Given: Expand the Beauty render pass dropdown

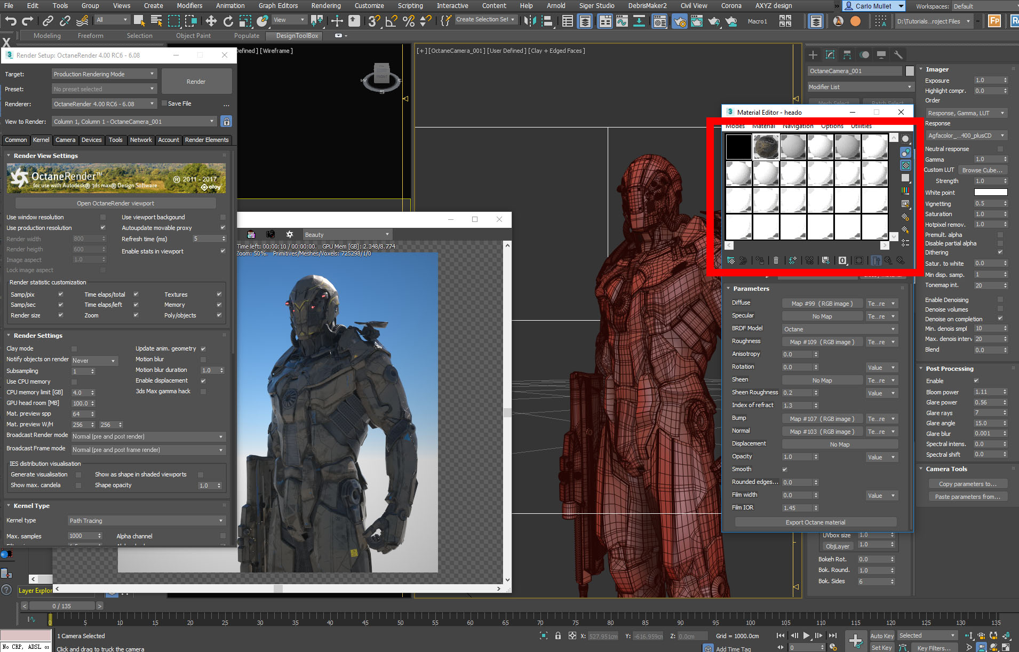Looking at the screenshot, I should pos(347,235).
